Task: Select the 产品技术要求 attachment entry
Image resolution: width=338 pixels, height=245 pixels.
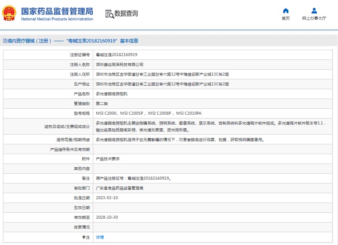Action: [108, 159]
